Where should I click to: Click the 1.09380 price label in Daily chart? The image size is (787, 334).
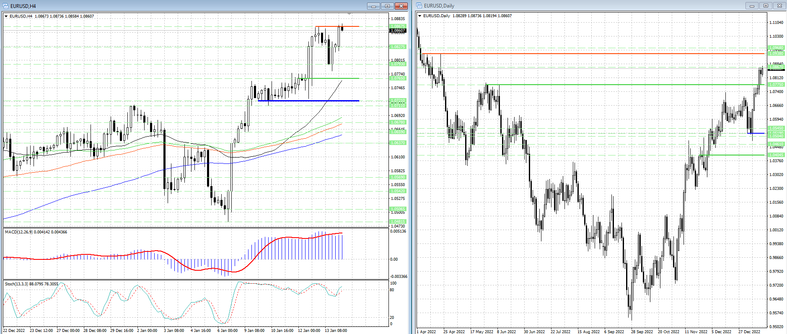(x=776, y=54)
